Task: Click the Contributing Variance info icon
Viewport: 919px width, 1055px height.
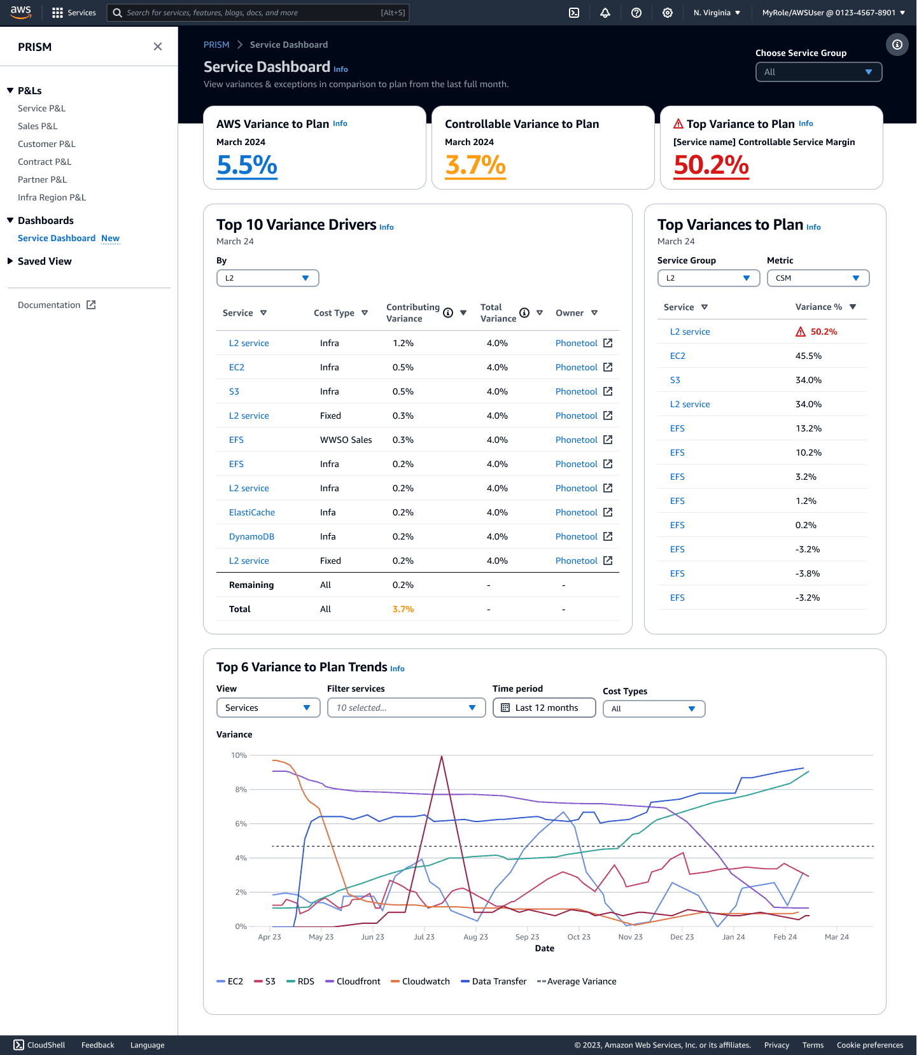Action: coord(448,312)
